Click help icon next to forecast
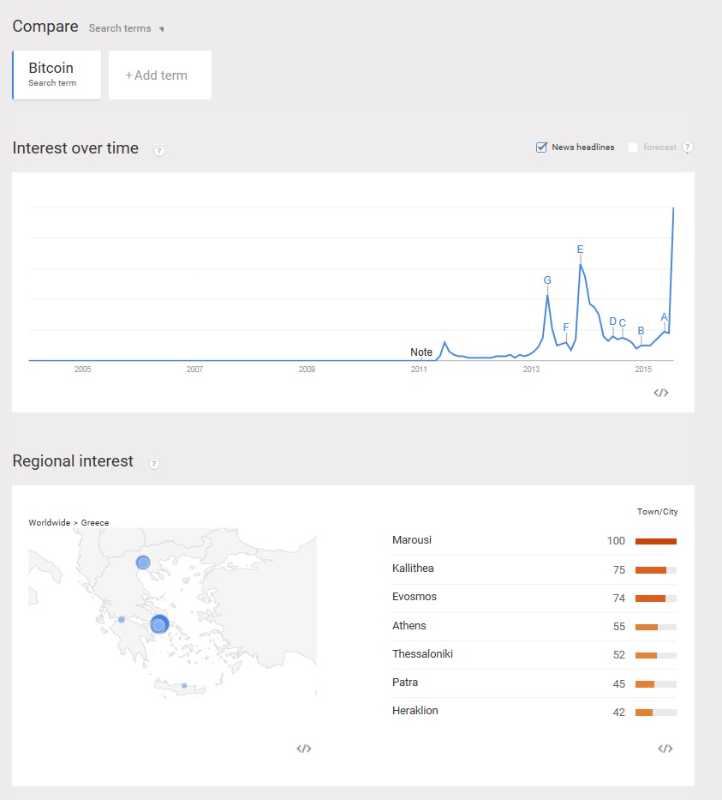This screenshot has height=800, width=722. (x=688, y=147)
